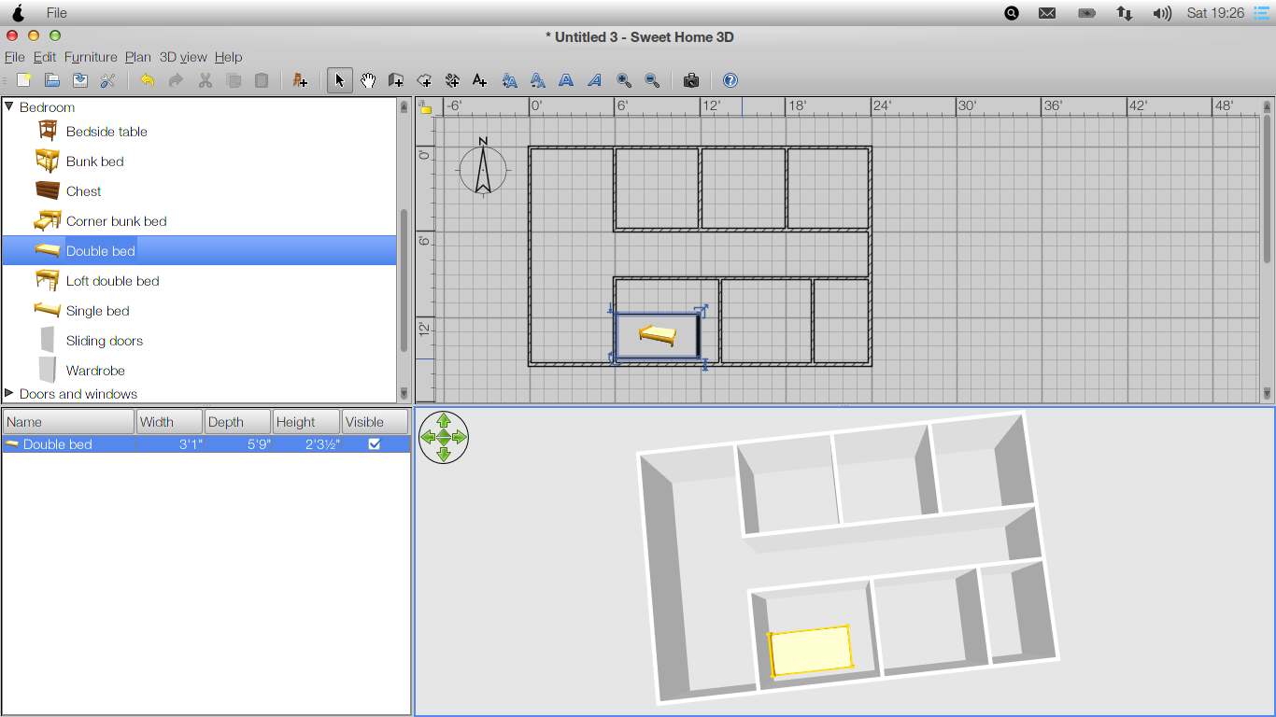Zoom in on the plan
Viewport: 1276px width, 717px height.
(x=624, y=80)
